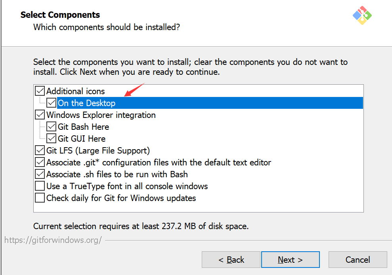Cancel the Git setup wizard

coord(358,260)
